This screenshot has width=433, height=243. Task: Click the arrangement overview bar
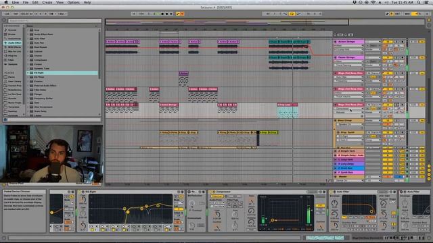coord(227,22)
